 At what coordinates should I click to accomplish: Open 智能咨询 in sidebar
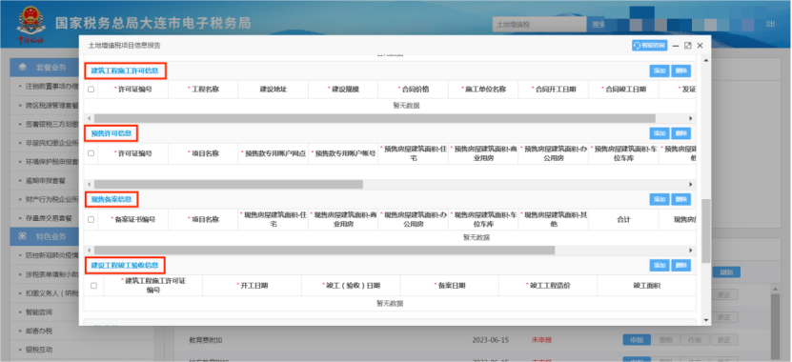(x=39, y=312)
